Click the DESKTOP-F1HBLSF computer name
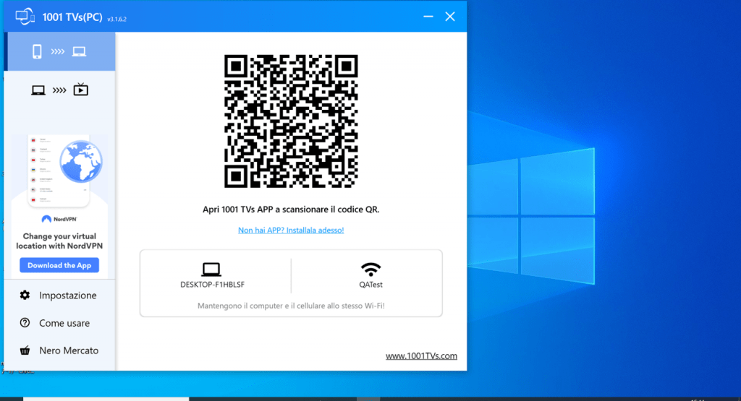The height and width of the screenshot is (401, 741). point(212,285)
